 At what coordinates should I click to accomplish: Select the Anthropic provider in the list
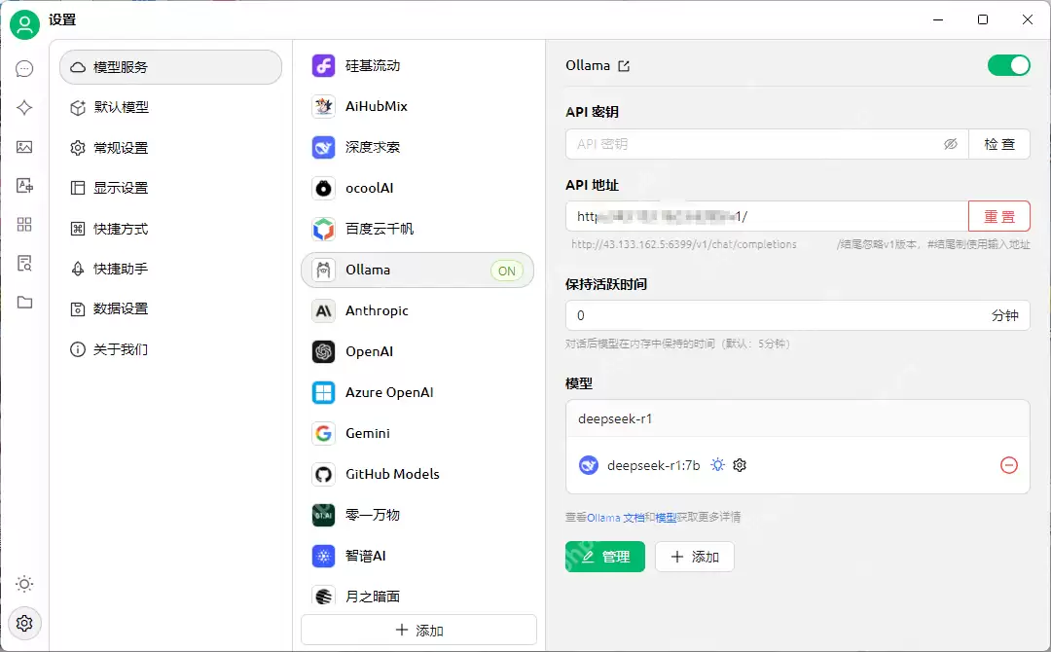point(417,310)
